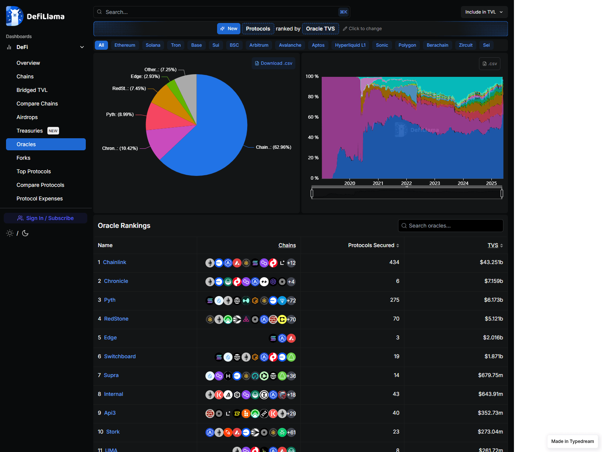Open Overview in the sidebar
The image size is (602, 452).
[28, 63]
